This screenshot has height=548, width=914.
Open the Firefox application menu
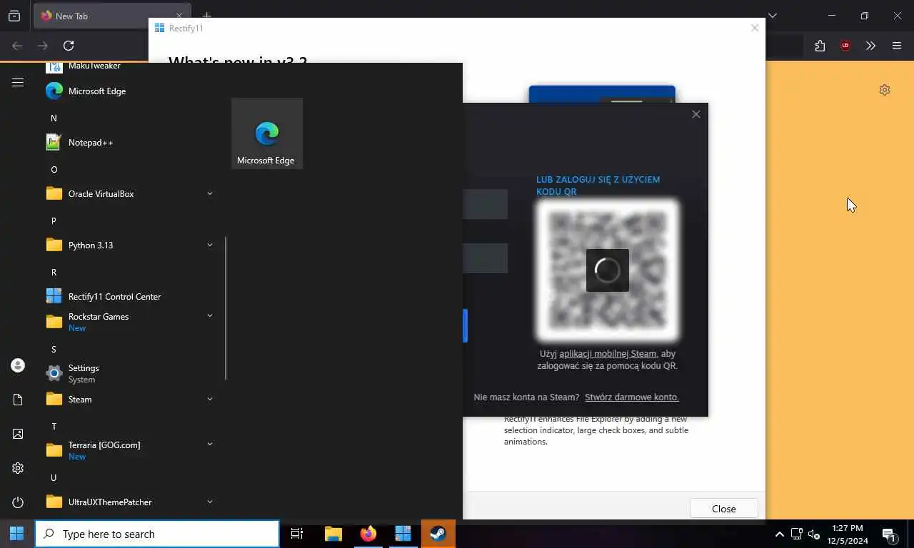[897, 46]
